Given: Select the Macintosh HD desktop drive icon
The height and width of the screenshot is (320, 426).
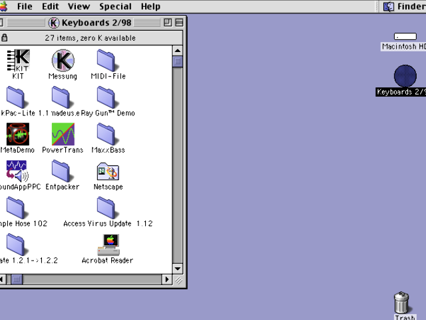Looking at the screenshot, I should 405,37.
